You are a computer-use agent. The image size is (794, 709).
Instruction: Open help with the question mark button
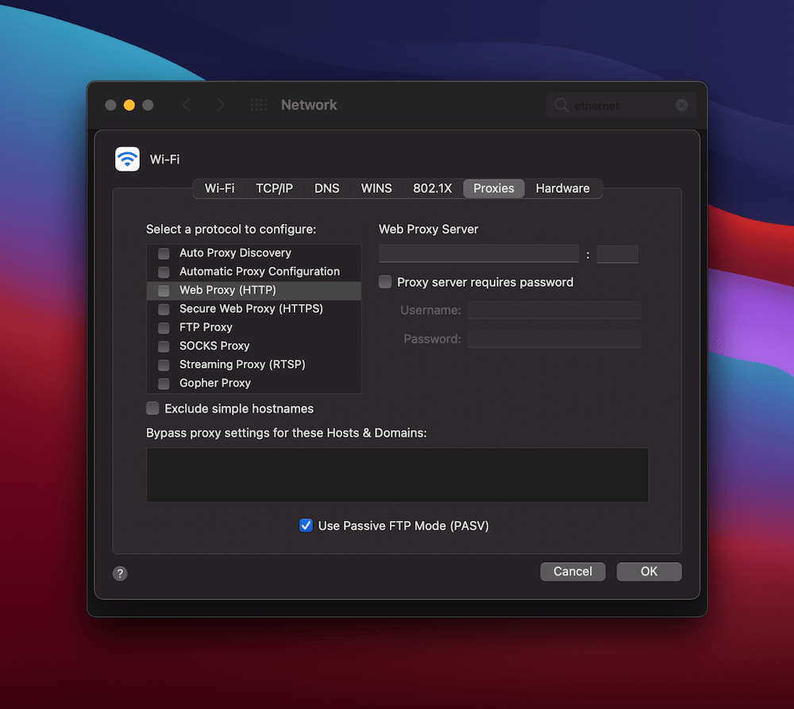[120, 573]
